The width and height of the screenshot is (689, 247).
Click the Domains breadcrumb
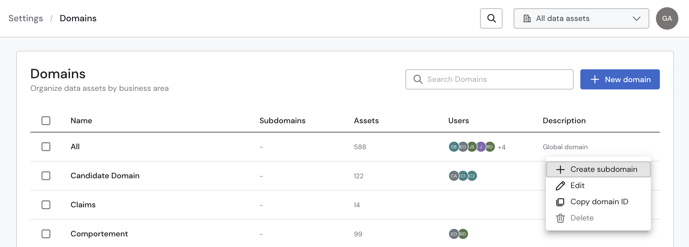point(78,18)
